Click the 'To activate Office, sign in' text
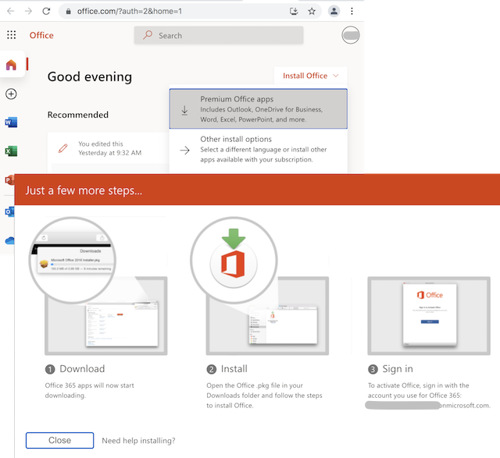Viewport: 500px width, 458px height. 429,396
